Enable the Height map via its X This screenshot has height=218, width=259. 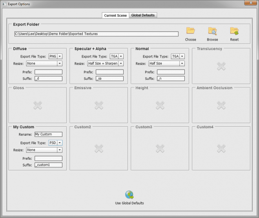click(x=160, y=105)
